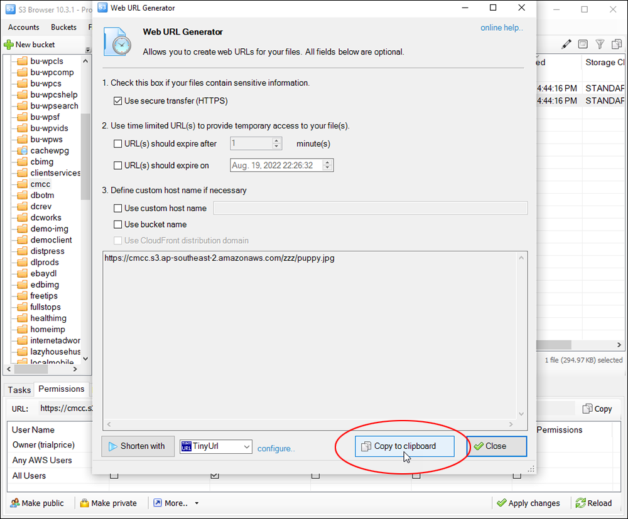Click the Owner (trialprice) row

pyautogui.click(x=43, y=444)
